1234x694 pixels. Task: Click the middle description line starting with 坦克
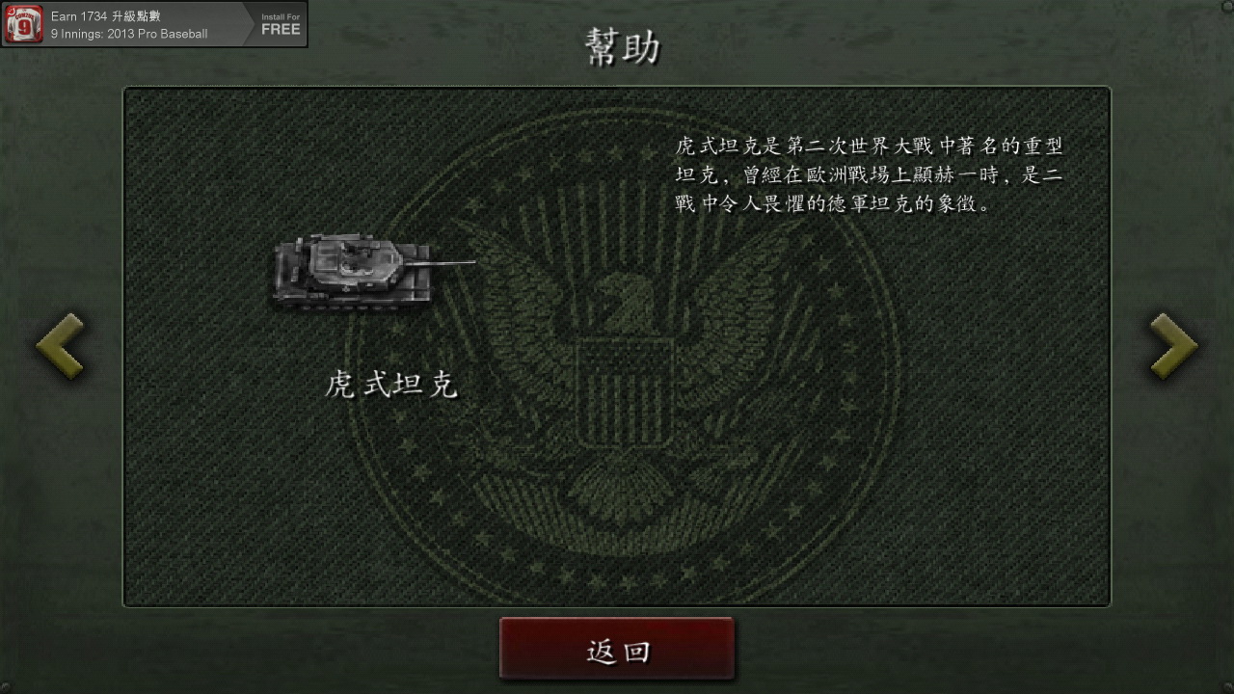(x=869, y=175)
